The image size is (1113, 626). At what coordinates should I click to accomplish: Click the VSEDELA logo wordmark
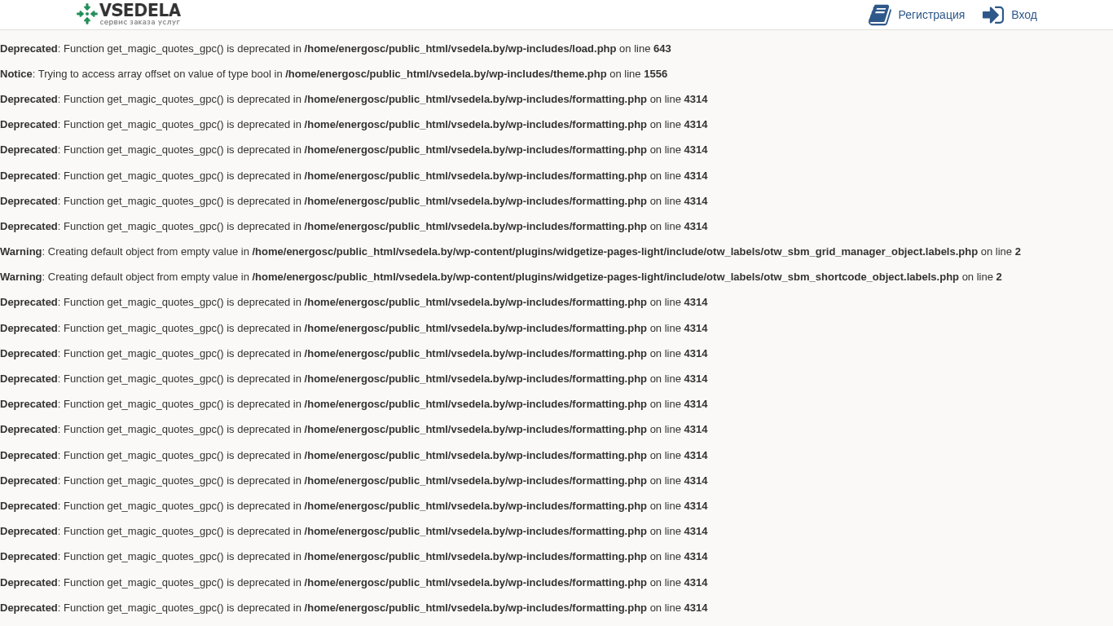point(140,10)
